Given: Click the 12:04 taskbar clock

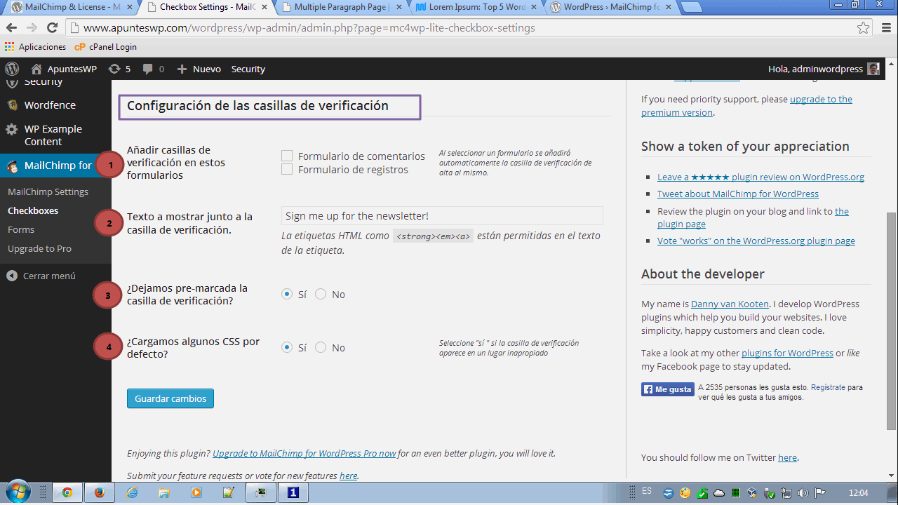Looking at the screenshot, I should tap(858, 492).
